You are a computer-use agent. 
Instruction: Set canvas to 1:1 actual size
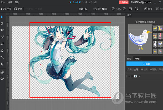coord(130,9)
